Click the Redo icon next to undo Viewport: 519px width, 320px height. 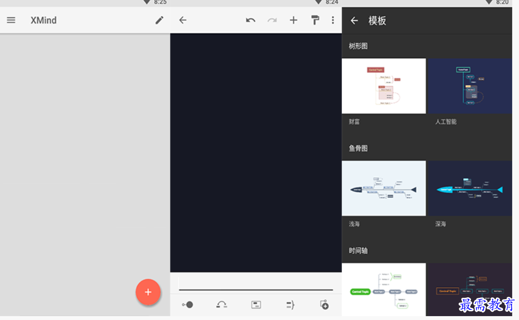(272, 20)
